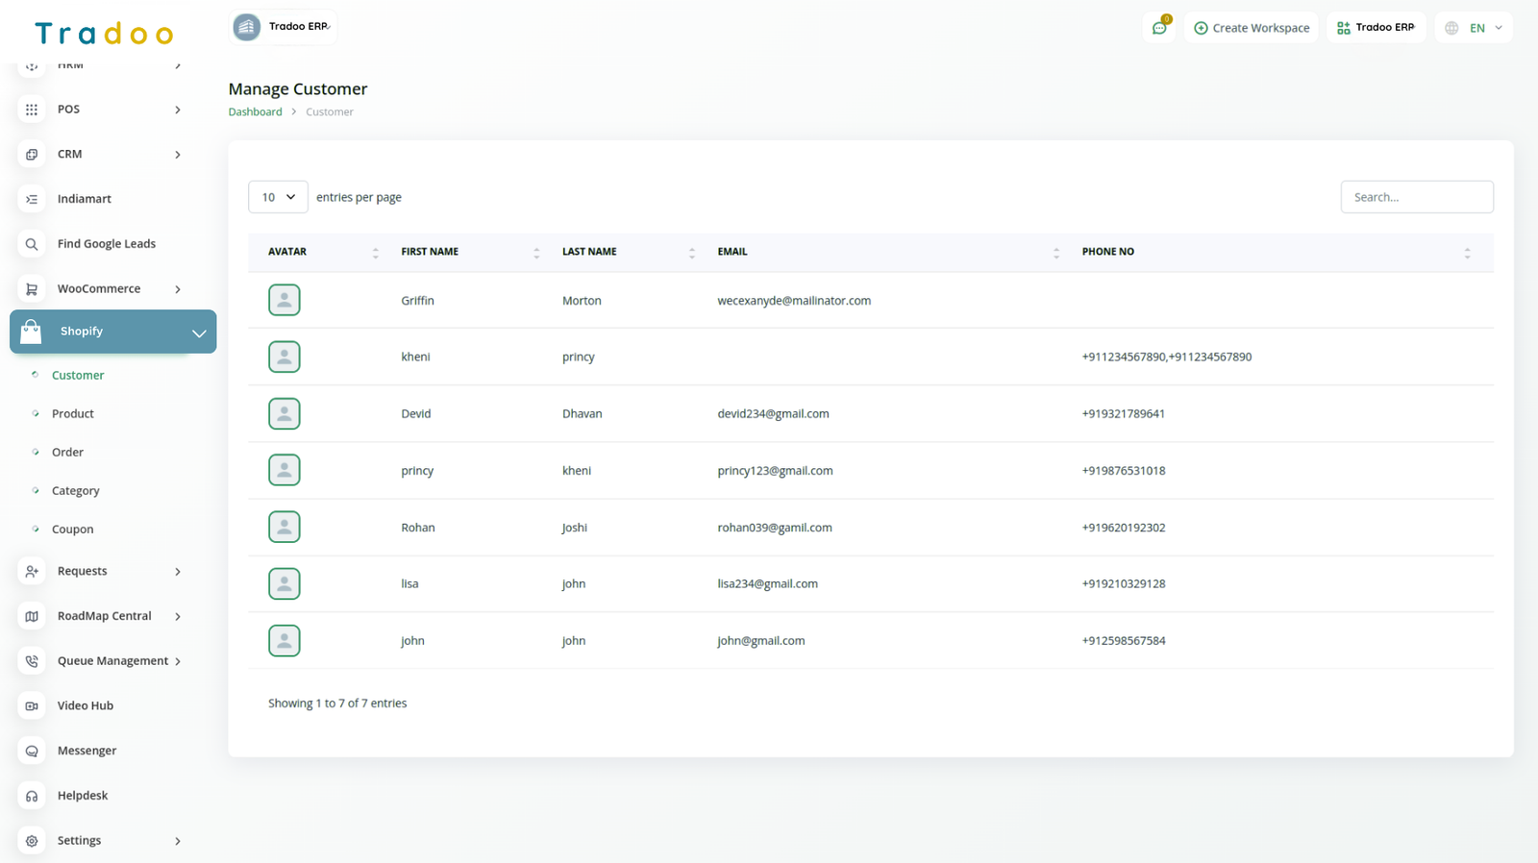
Task: Click the Find Google Leads search icon
Action: click(x=32, y=244)
